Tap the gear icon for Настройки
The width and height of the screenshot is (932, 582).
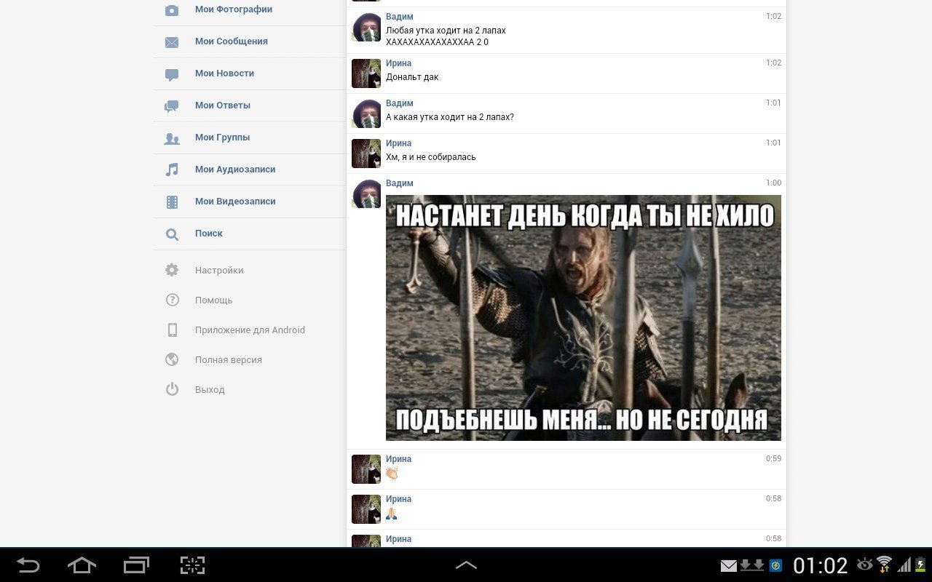(172, 271)
